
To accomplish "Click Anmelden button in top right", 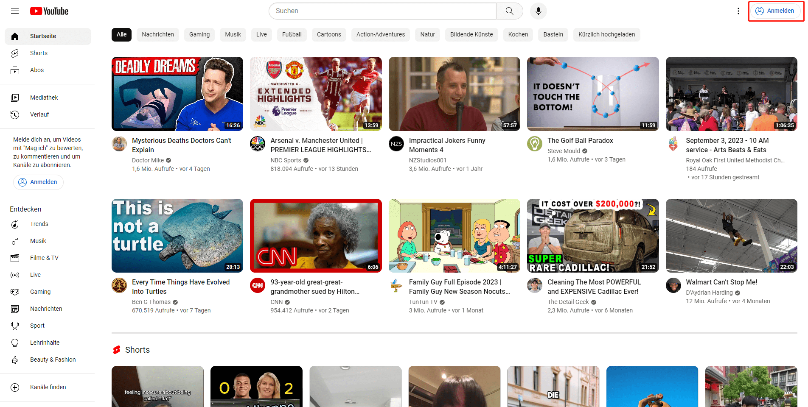I will tap(775, 11).
